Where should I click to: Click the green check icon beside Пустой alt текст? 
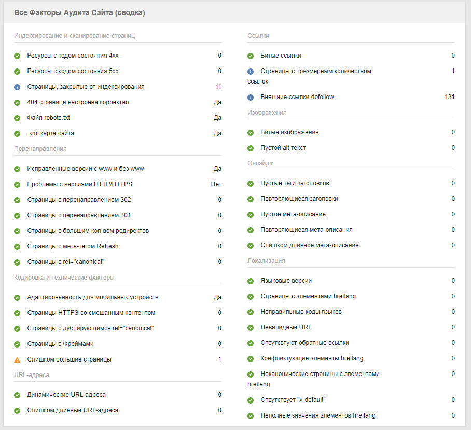click(251, 148)
